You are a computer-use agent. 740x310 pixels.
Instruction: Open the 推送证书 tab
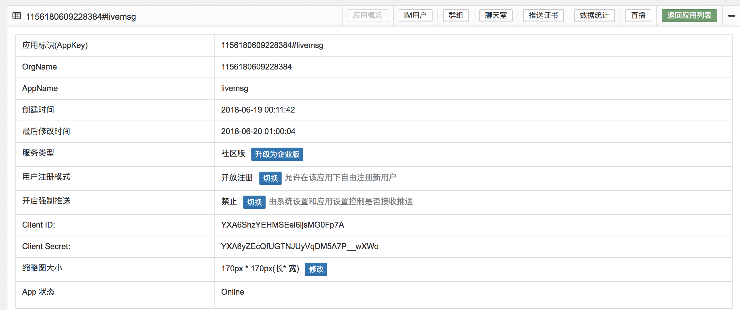543,15
